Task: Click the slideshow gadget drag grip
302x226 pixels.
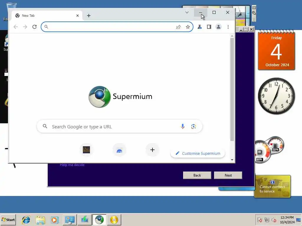Action: click(254, 19)
